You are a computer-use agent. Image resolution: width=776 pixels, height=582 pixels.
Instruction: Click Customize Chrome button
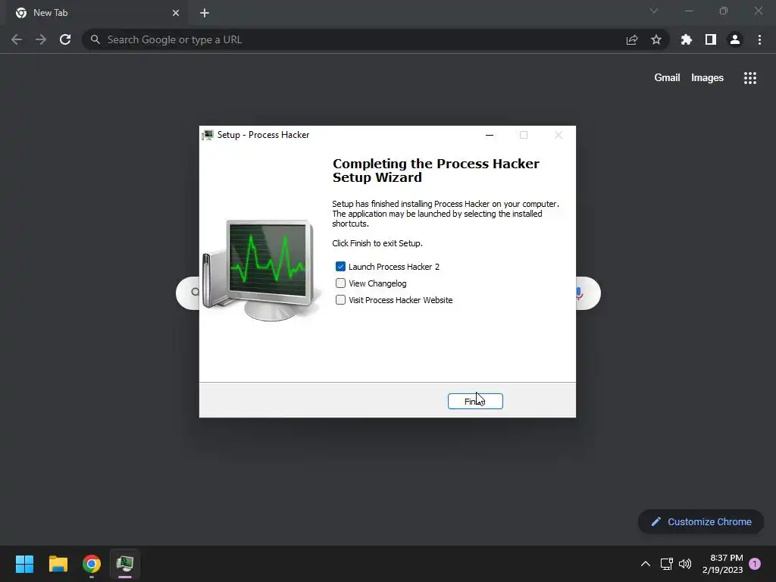(701, 521)
